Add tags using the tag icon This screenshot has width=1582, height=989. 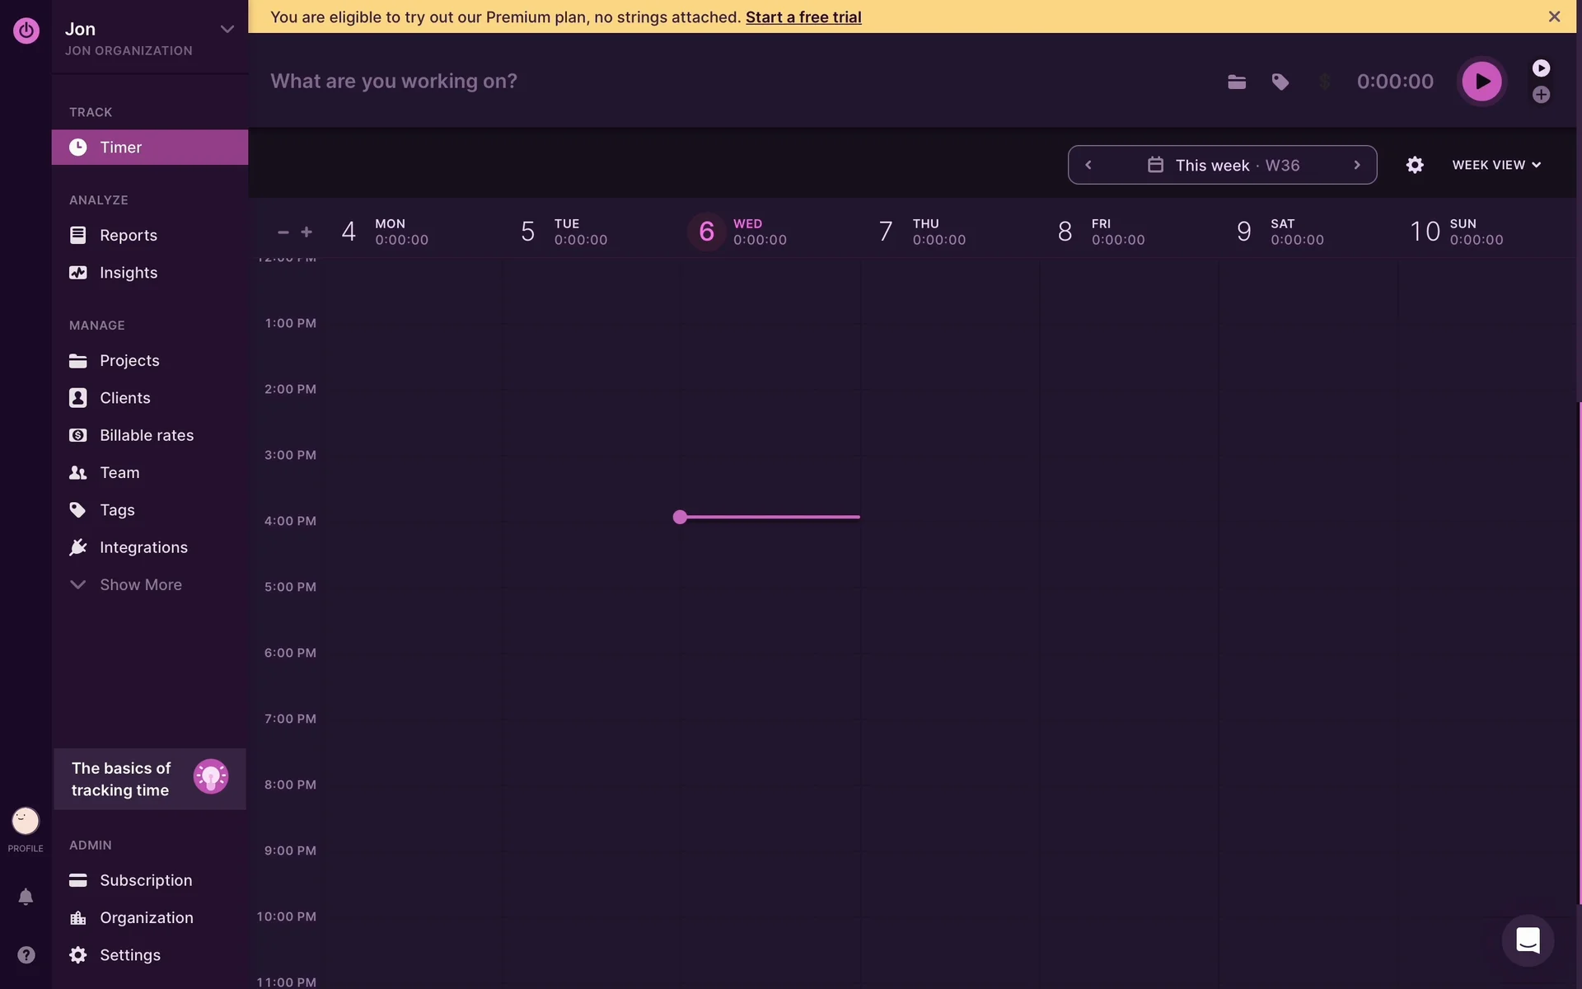point(1280,82)
